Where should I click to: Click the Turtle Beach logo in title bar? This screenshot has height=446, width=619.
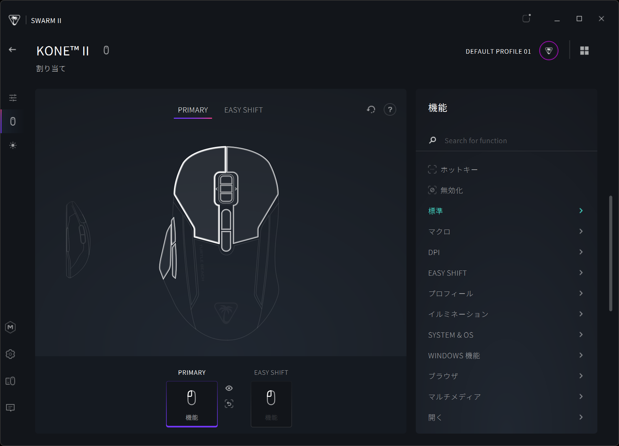click(x=14, y=20)
